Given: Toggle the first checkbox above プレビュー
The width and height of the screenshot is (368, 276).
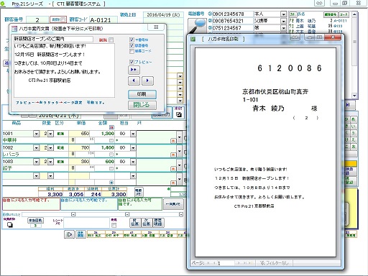Looking at the screenshot, I should (x=132, y=40).
